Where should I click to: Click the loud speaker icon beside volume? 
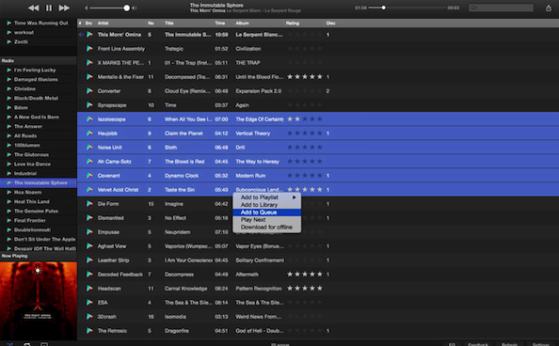click(x=134, y=8)
